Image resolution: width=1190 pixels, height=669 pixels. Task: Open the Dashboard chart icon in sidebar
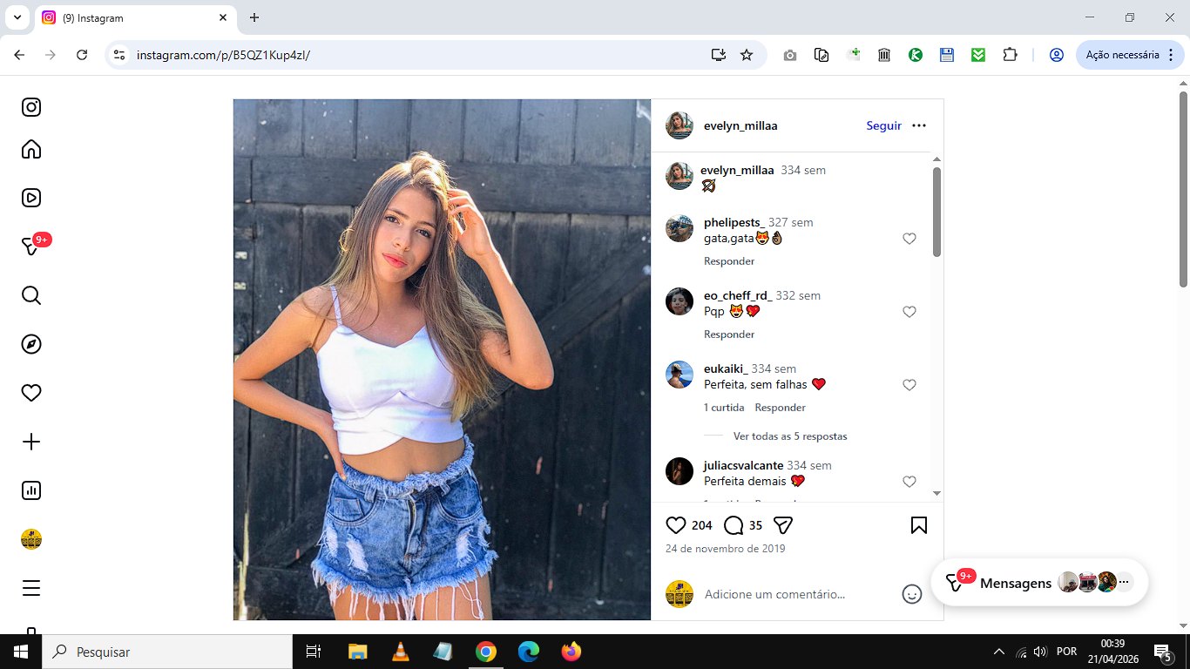point(31,490)
